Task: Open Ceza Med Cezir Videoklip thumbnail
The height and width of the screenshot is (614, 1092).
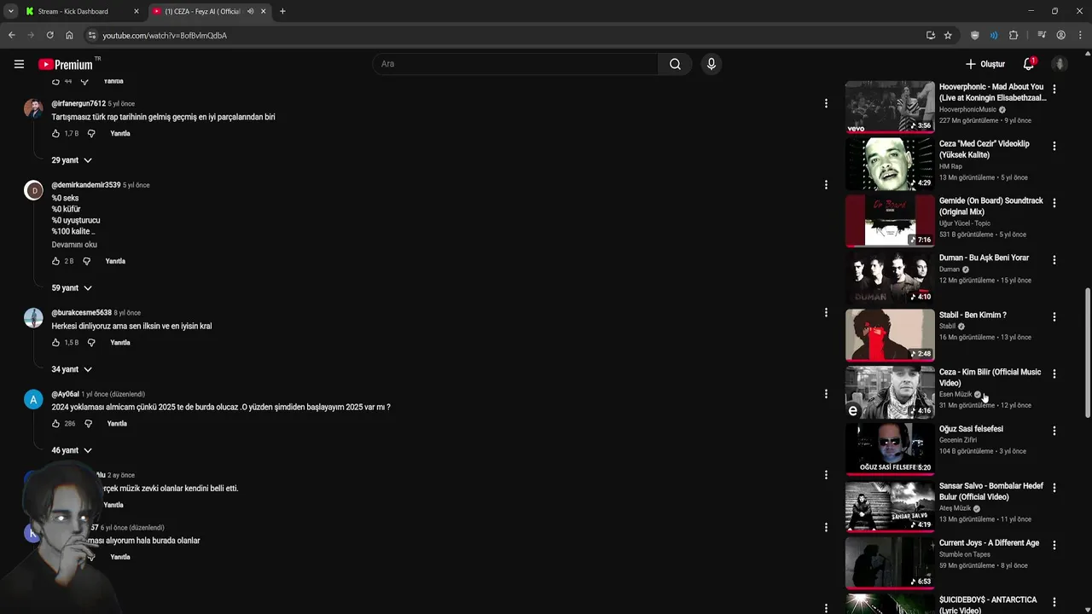Action: (x=890, y=164)
